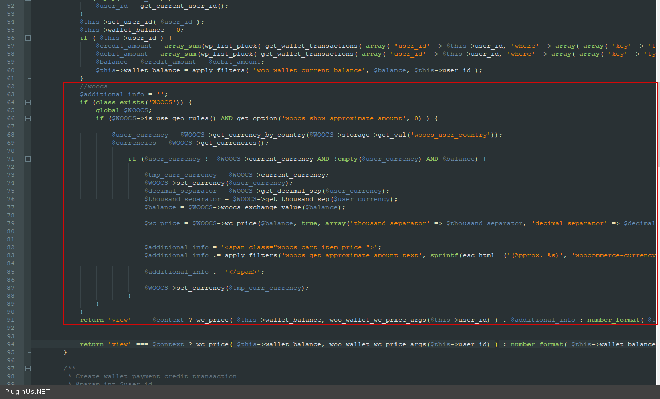Click $tmp_curr_currency on line 73
This screenshot has height=399, width=660.
180,175
